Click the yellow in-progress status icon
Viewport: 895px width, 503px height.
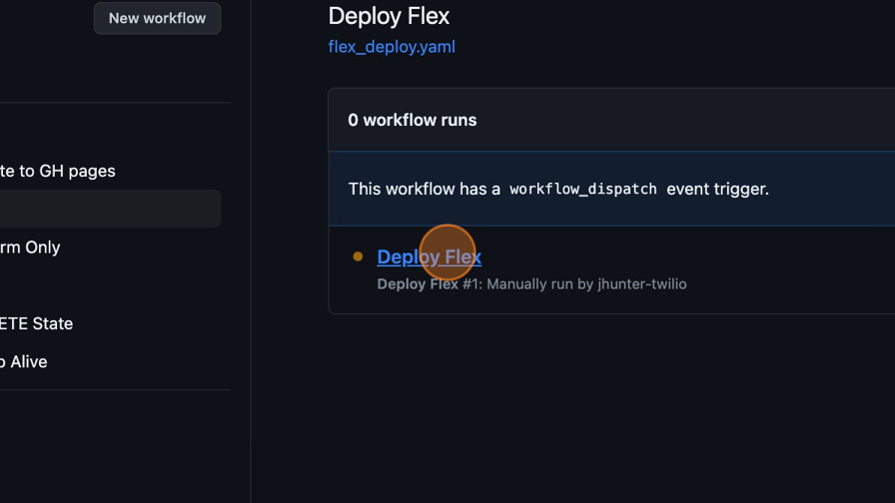[358, 256]
